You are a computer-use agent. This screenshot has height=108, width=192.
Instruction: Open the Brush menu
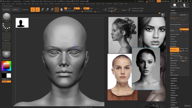(8, 4)
